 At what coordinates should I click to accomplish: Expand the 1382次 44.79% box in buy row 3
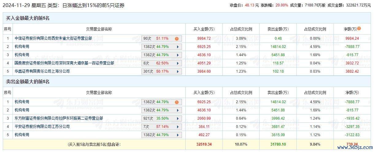(177, 55)
